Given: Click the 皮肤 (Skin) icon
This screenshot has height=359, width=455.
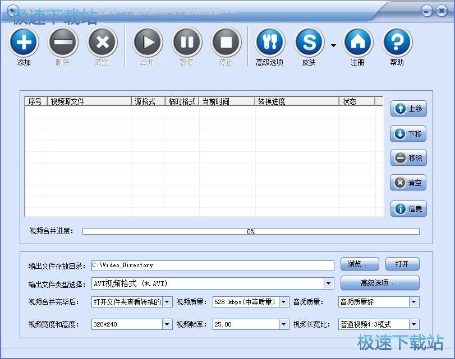Looking at the screenshot, I should tap(309, 43).
